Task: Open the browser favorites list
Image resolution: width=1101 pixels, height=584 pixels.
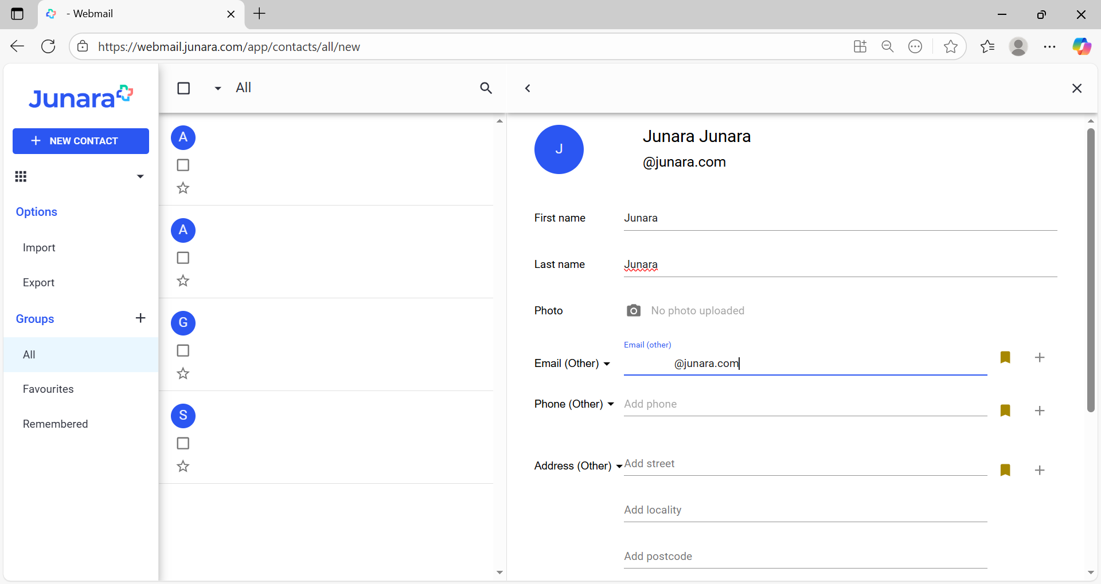Action: pos(987,46)
